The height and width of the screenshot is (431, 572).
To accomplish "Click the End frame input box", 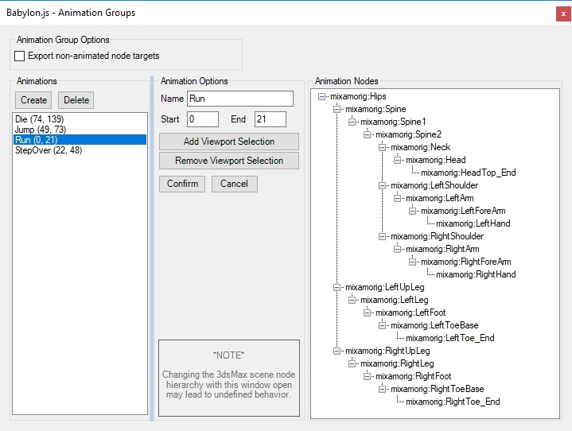I will click(x=270, y=119).
